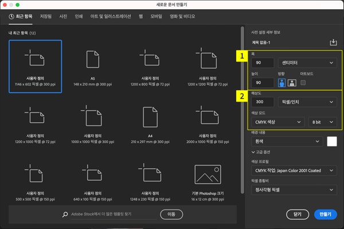Collapse the 고급 옵션 section
This screenshot has height=229, width=344.
click(261, 152)
